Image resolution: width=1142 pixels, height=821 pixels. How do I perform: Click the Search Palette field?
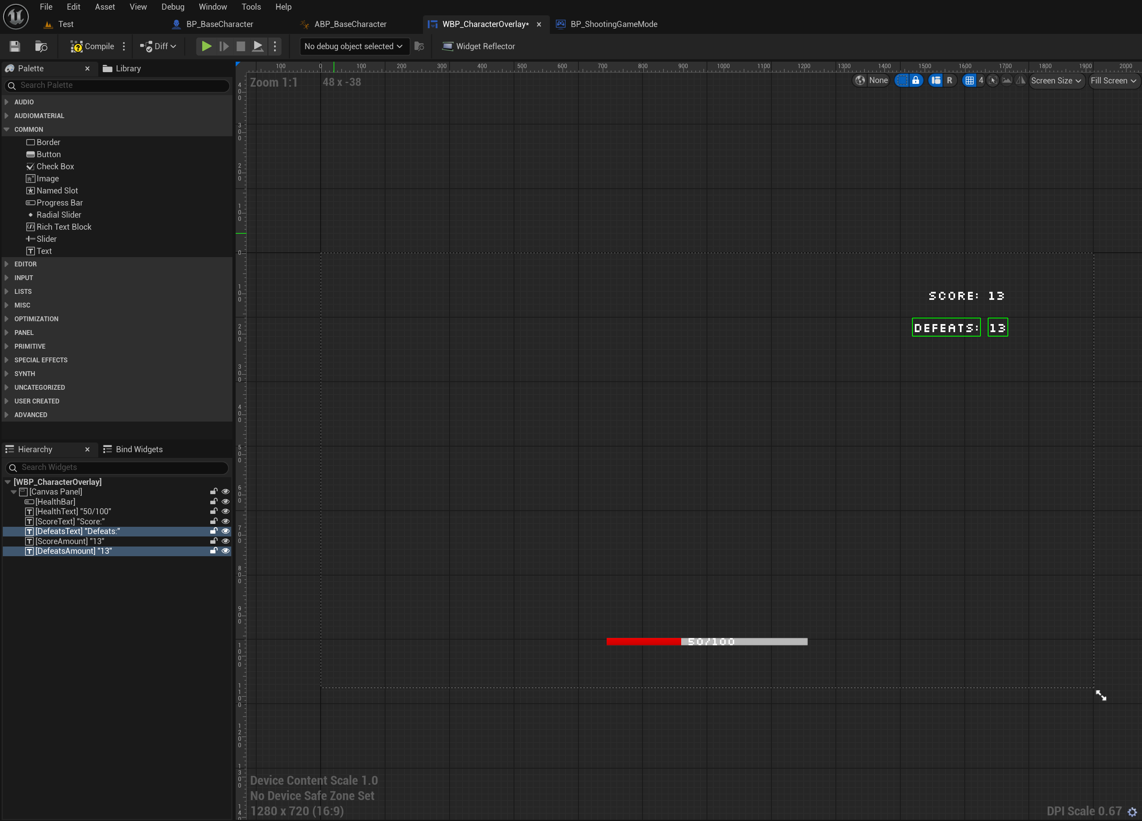point(118,85)
